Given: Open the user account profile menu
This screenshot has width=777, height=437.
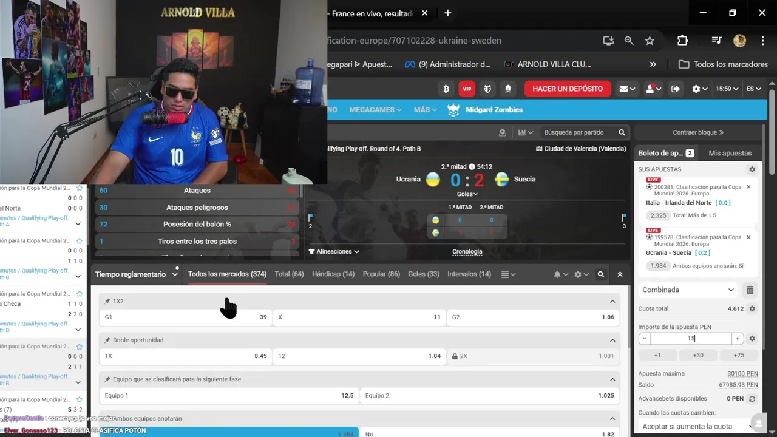Looking at the screenshot, I should (653, 89).
